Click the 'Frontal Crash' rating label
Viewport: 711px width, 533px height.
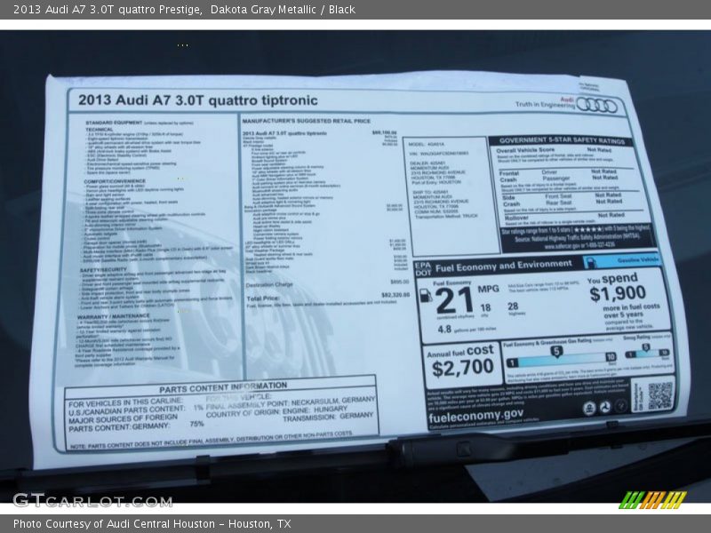click(x=508, y=177)
